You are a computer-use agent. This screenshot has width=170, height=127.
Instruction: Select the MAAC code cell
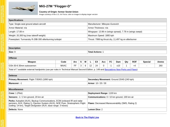(64, 66)
